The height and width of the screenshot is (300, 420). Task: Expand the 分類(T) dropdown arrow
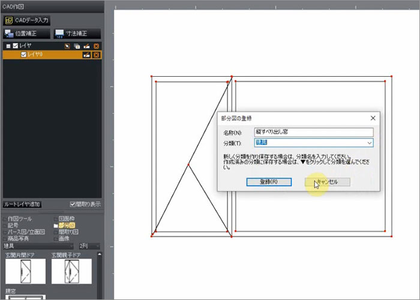[x=370, y=143]
